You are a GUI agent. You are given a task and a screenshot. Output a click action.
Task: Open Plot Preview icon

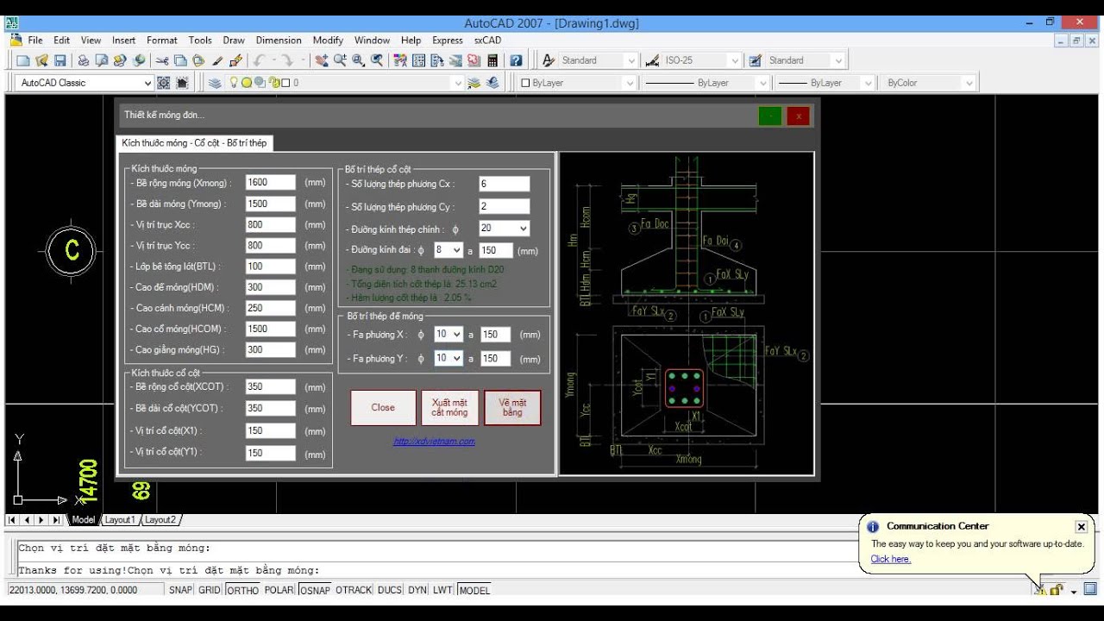click(101, 60)
